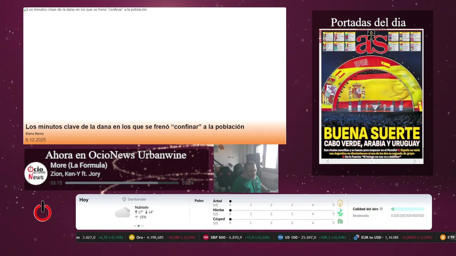Click author name Elena Reina
Viewport: 456px width, 256px height.
(35, 134)
